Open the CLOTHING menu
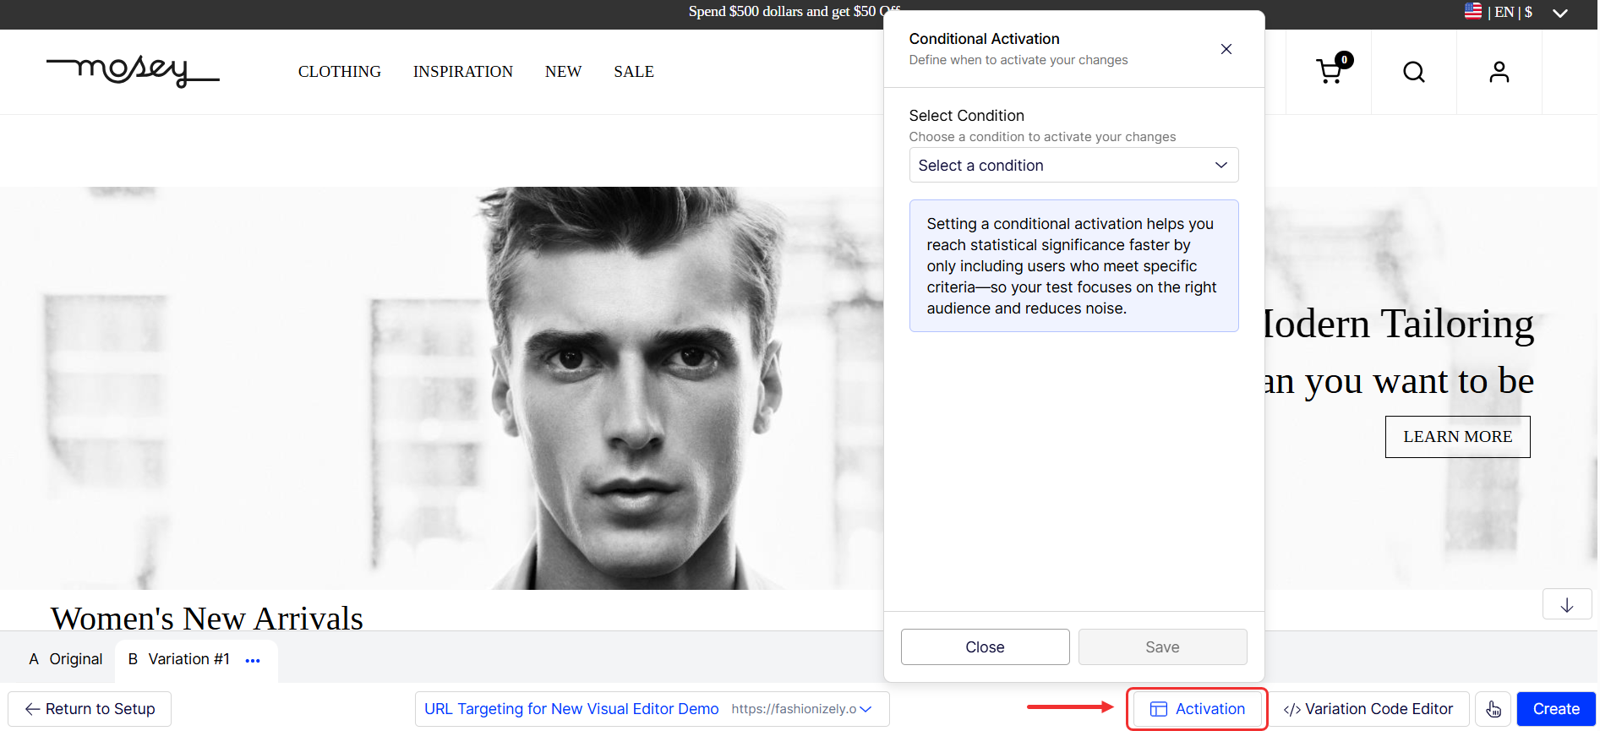1600x731 pixels. coord(339,72)
